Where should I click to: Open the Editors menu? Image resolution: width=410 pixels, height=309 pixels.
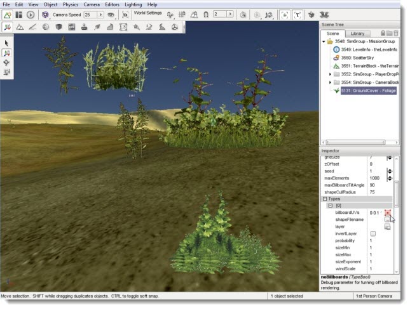112,4
